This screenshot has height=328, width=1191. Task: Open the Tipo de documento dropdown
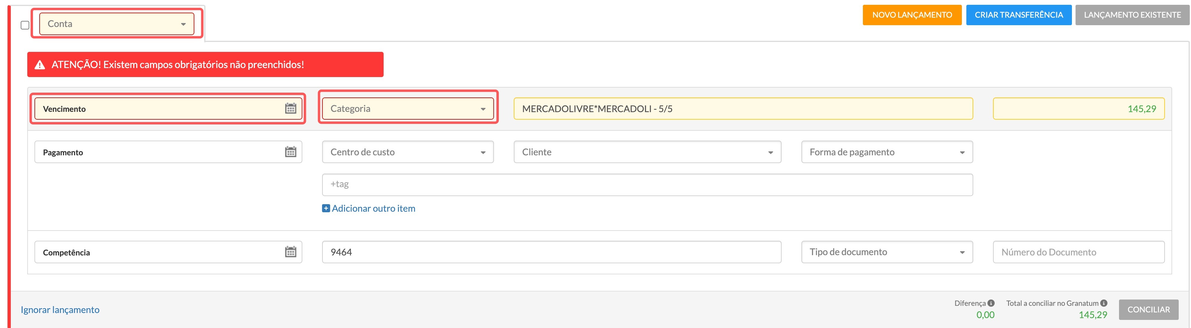click(887, 252)
